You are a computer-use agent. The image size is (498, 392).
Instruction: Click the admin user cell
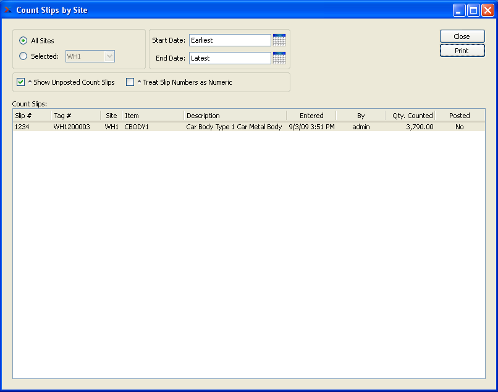(x=361, y=127)
